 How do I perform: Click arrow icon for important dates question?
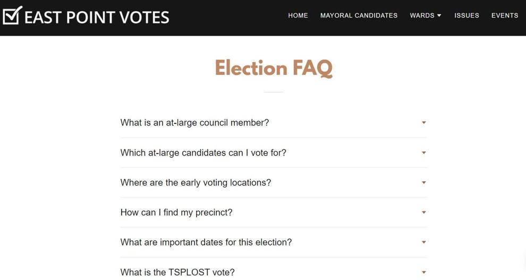coord(423,242)
